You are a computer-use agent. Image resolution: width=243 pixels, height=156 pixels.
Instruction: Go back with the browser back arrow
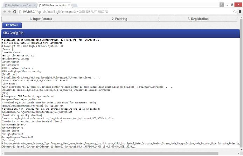5,12
